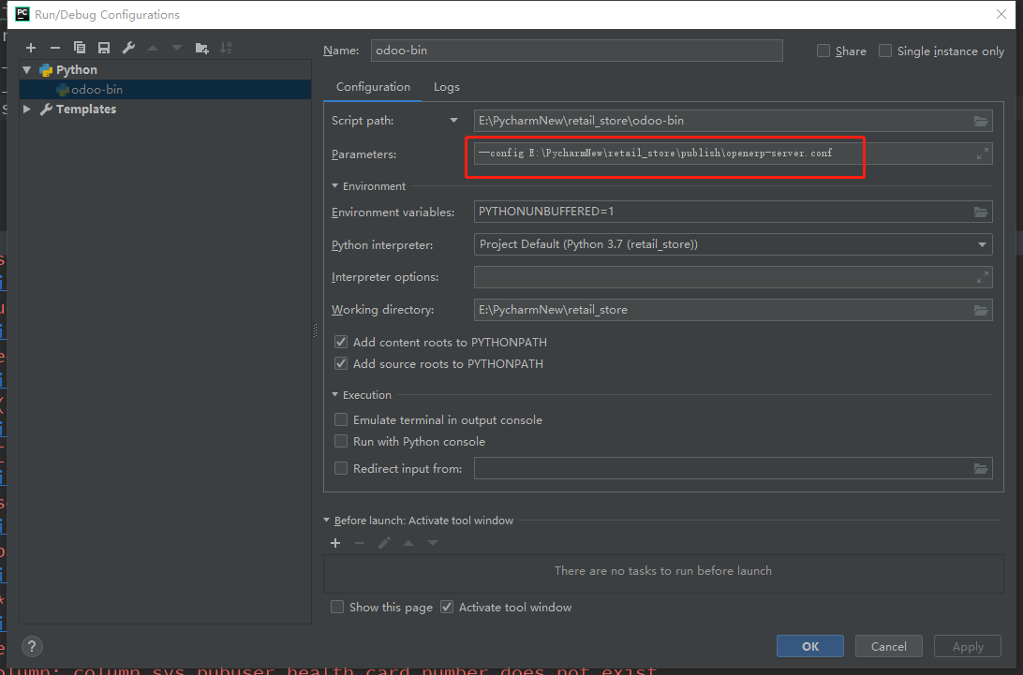The height and width of the screenshot is (675, 1023).
Task: Open Environment variables editor dialog
Action: point(981,212)
